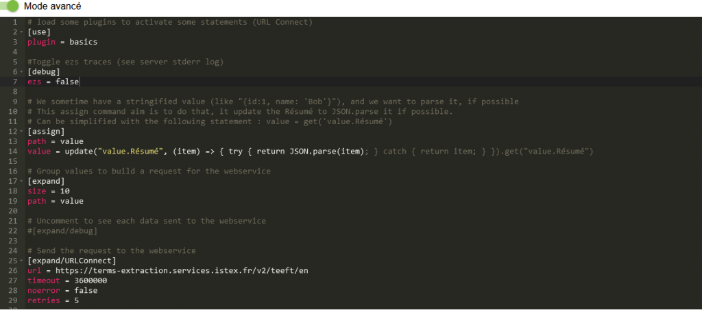Viewport: 702px width, 310px height.
Task: Click on the 'retries = 5' line
Action: pos(53,300)
